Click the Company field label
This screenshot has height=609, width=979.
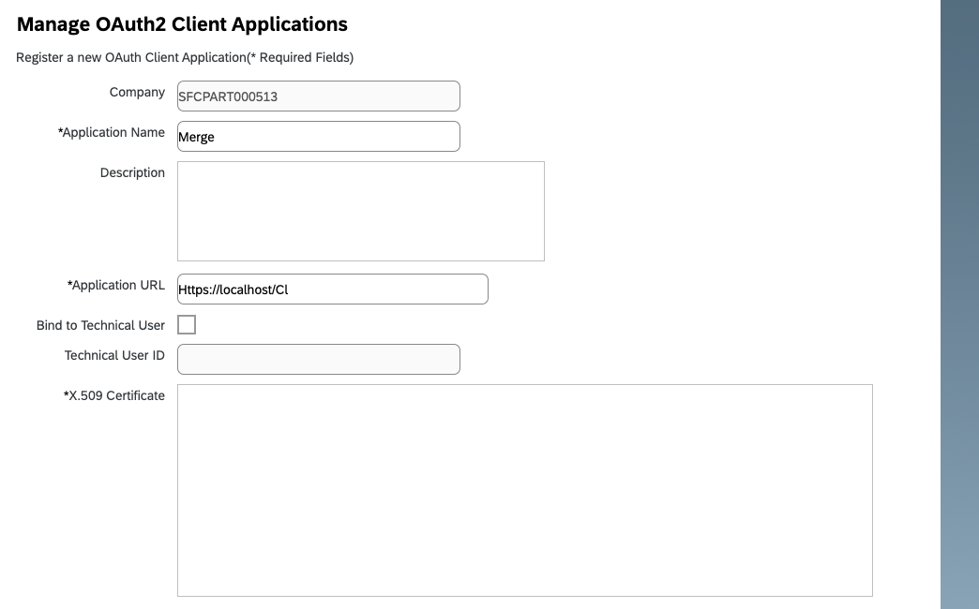(137, 93)
